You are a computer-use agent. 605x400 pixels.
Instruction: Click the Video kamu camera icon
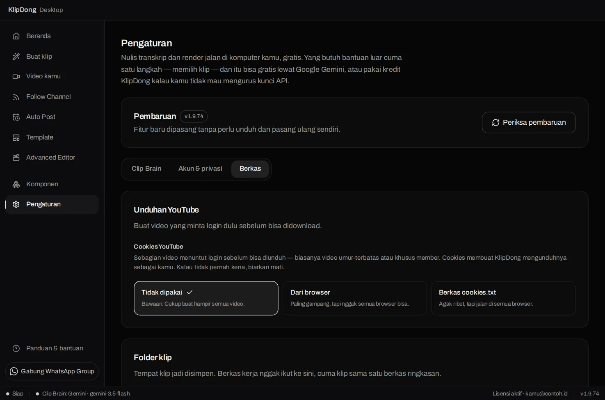[x=16, y=76]
